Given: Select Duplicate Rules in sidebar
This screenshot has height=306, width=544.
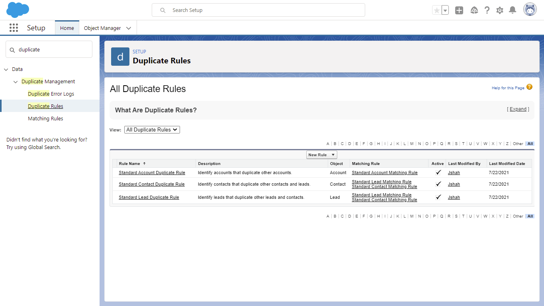Looking at the screenshot, I should coord(45,106).
